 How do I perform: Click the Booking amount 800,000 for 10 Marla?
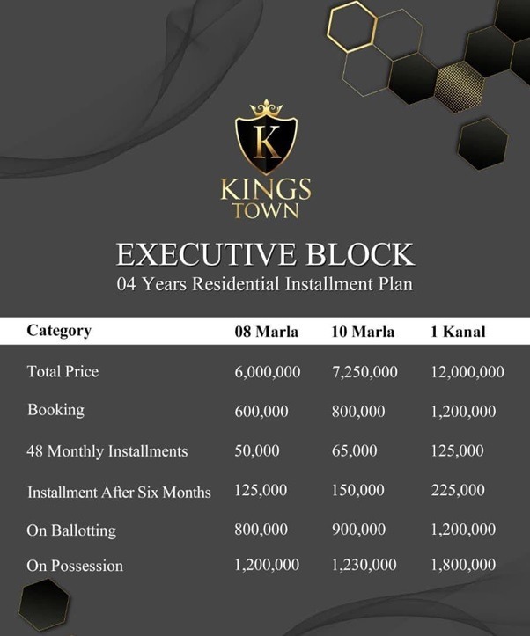(x=358, y=412)
